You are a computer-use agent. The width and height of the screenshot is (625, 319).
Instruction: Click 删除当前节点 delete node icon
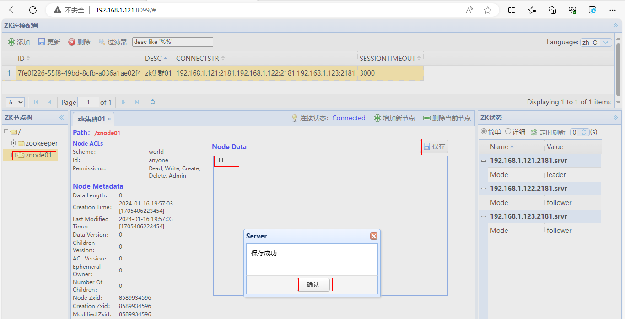click(x=427, y=118)
